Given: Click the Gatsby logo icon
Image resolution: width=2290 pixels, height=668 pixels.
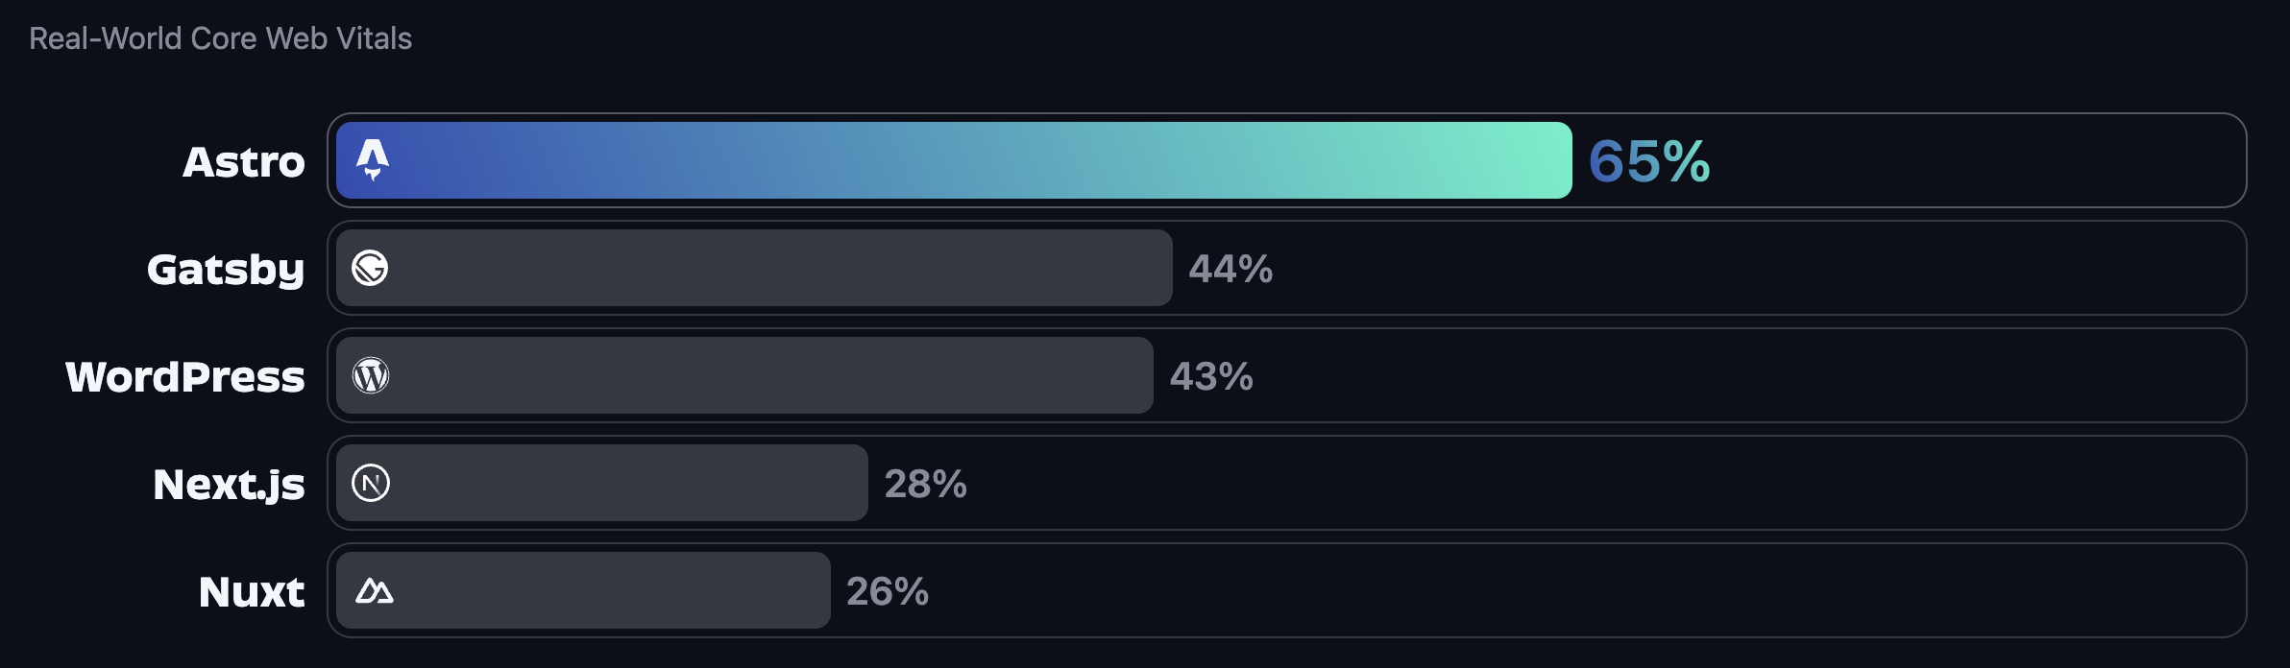Looking at the screenshot, I should tap(370, 268).
